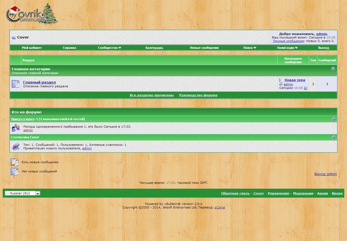The image size is (347, 241).
Task: Click the Главный раздел forum status icon
Action: coord(15,84)
